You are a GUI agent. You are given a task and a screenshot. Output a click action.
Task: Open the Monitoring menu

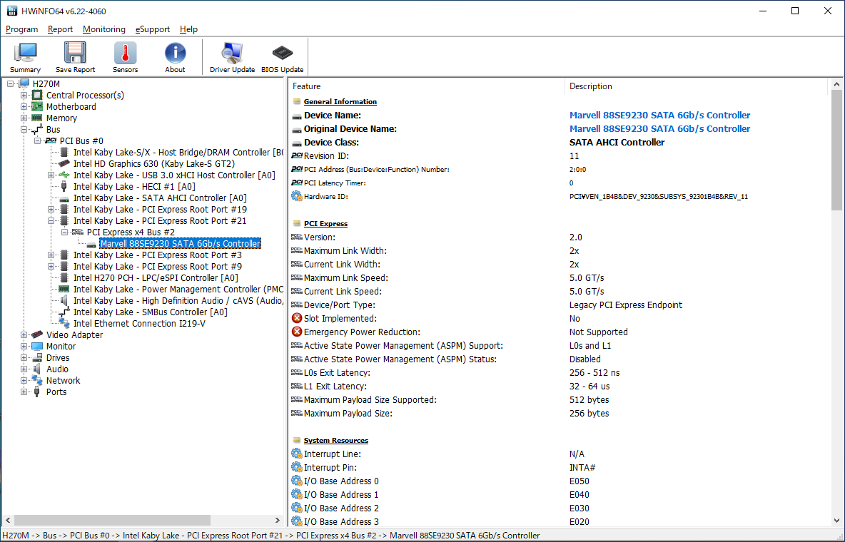(104, 29)
